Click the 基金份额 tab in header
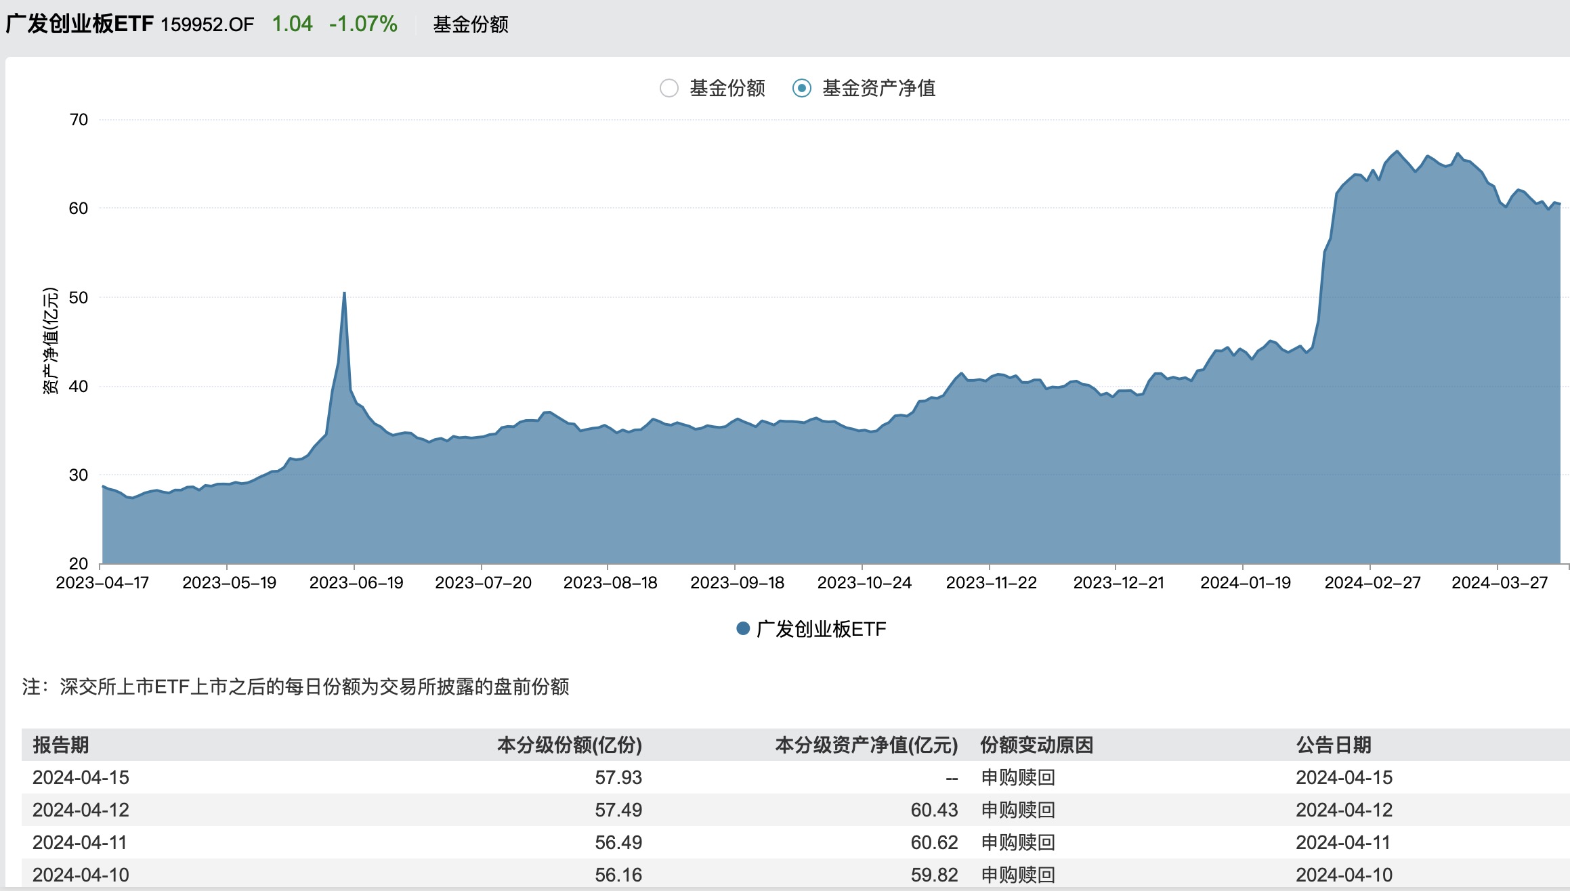 pyautogui.click(x=471, y=24)
